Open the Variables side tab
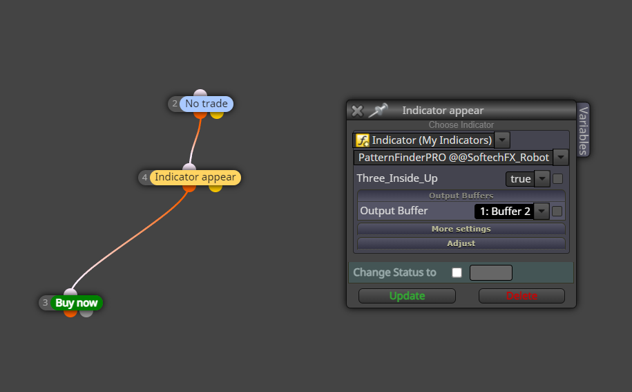The image size is (632, 392). 583,130
